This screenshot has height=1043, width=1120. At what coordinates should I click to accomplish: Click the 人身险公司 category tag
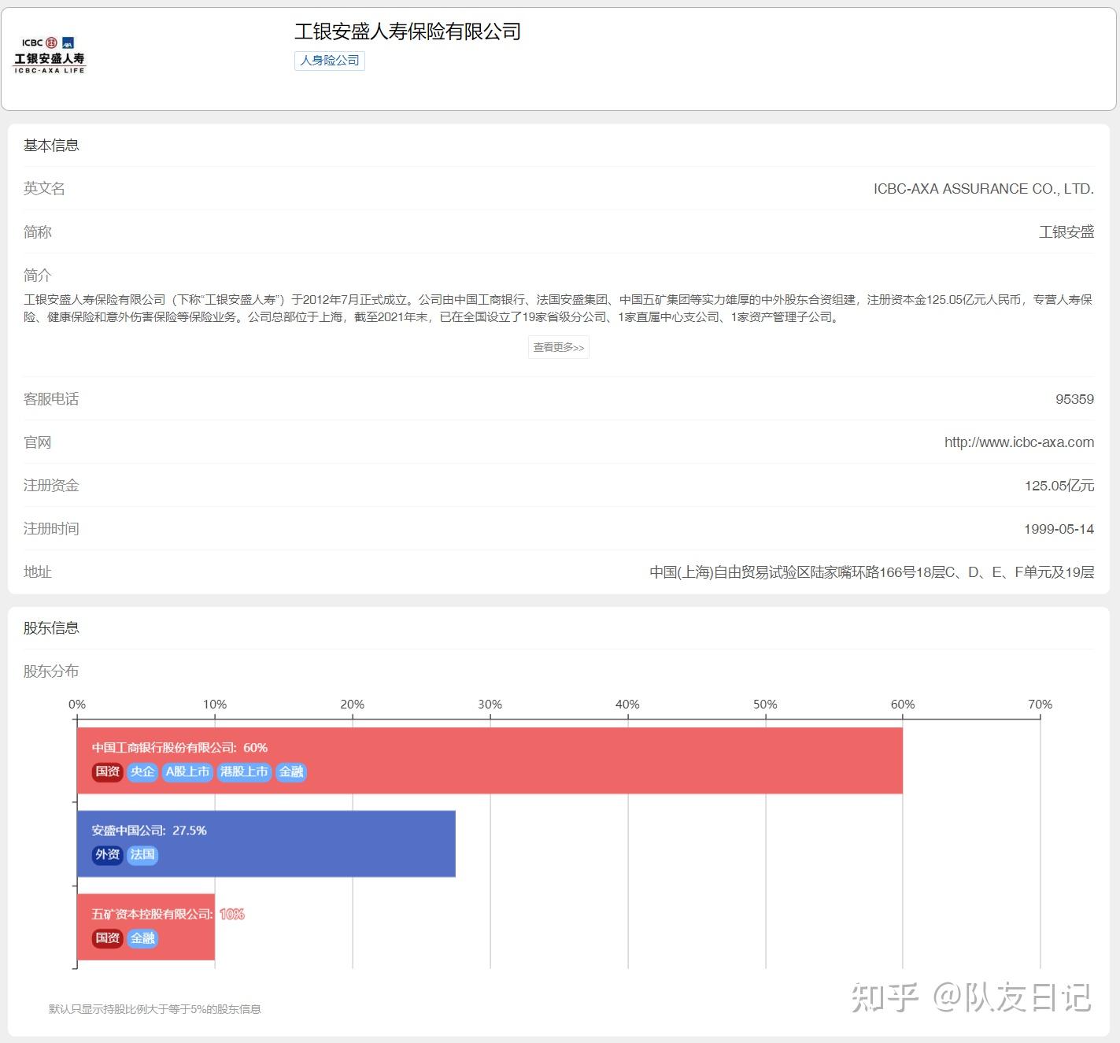pos(330,61)
